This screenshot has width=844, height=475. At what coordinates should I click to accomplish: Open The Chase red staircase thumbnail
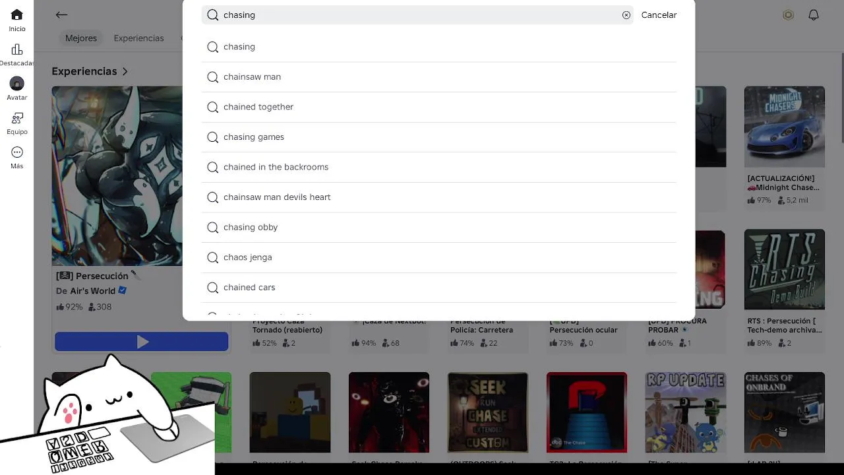[587, 412]
